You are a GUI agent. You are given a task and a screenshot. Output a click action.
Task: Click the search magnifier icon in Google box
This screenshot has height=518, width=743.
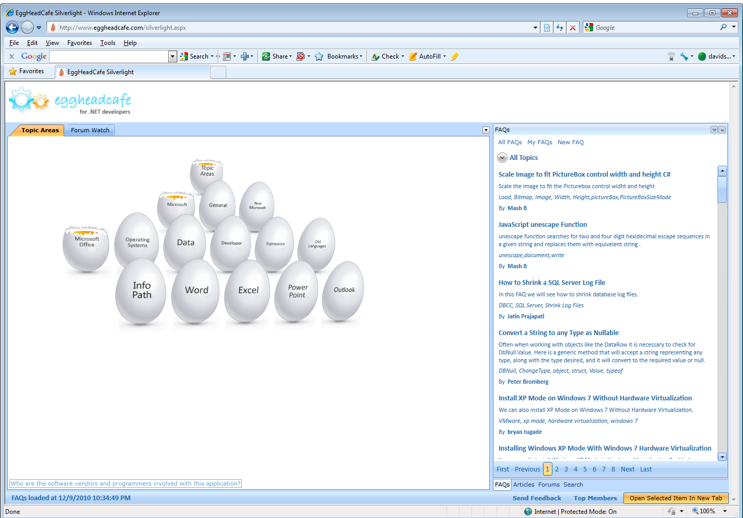[x=723, y=27]
